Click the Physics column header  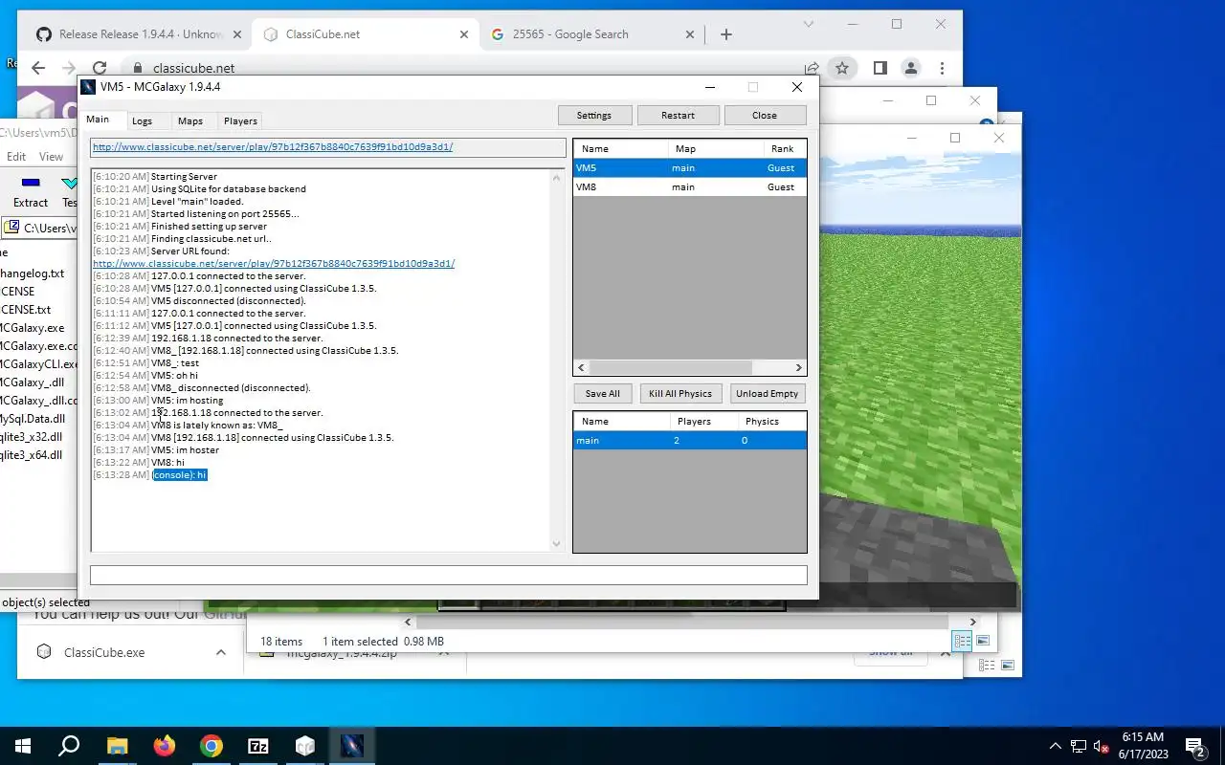tap(770, 421)
